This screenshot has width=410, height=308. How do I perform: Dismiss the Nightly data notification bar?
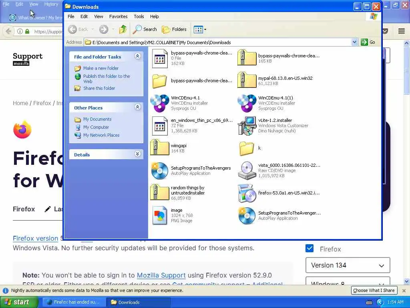(x=404, y=290)
